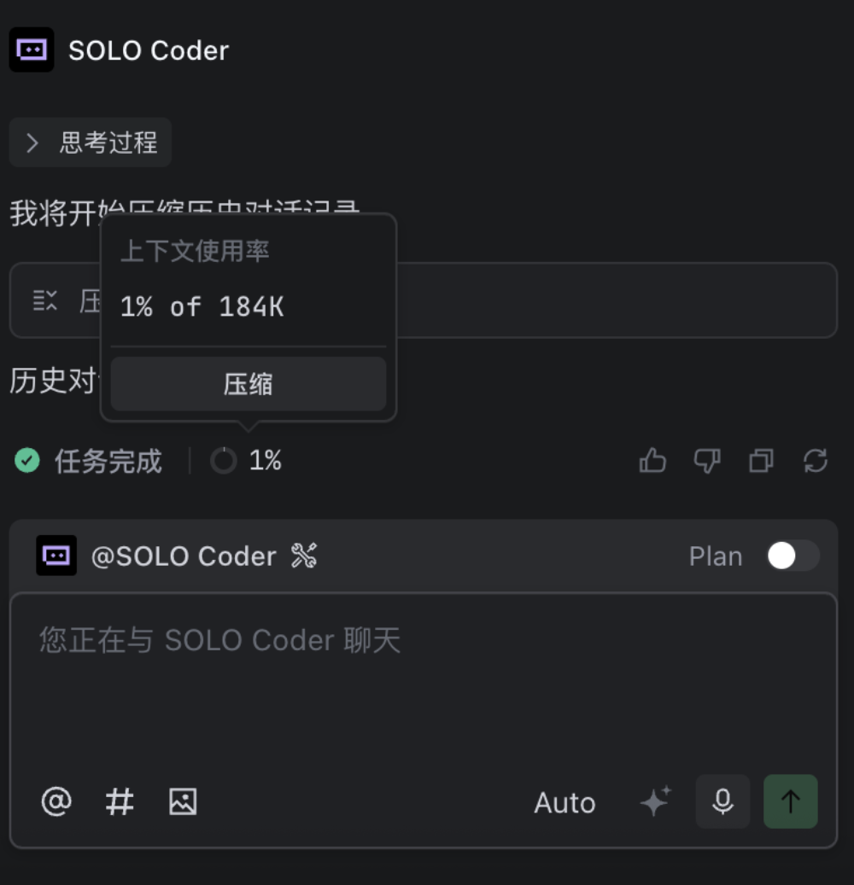Open the @ mention picker
The width and height of the screenshot is (854, 885).
click(55, 802)
